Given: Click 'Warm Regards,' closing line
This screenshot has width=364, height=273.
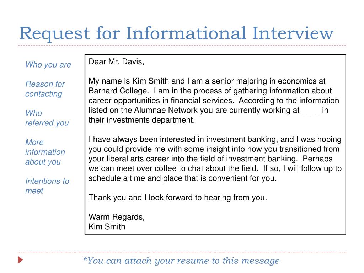Looking at the screenshot, I should pyautogui.click(x=117, y=217).
